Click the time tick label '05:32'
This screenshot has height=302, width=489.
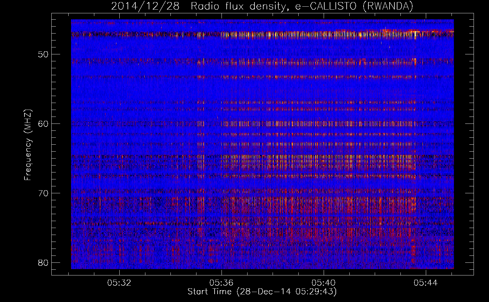coord(119,283)
